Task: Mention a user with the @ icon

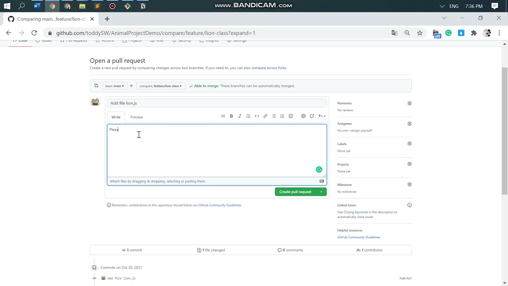Action: [303, 116]
